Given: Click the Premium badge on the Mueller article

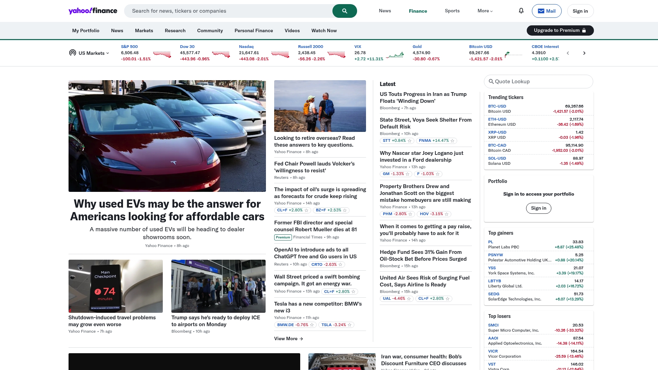Looking at the screenshot, I should (282, 237).
